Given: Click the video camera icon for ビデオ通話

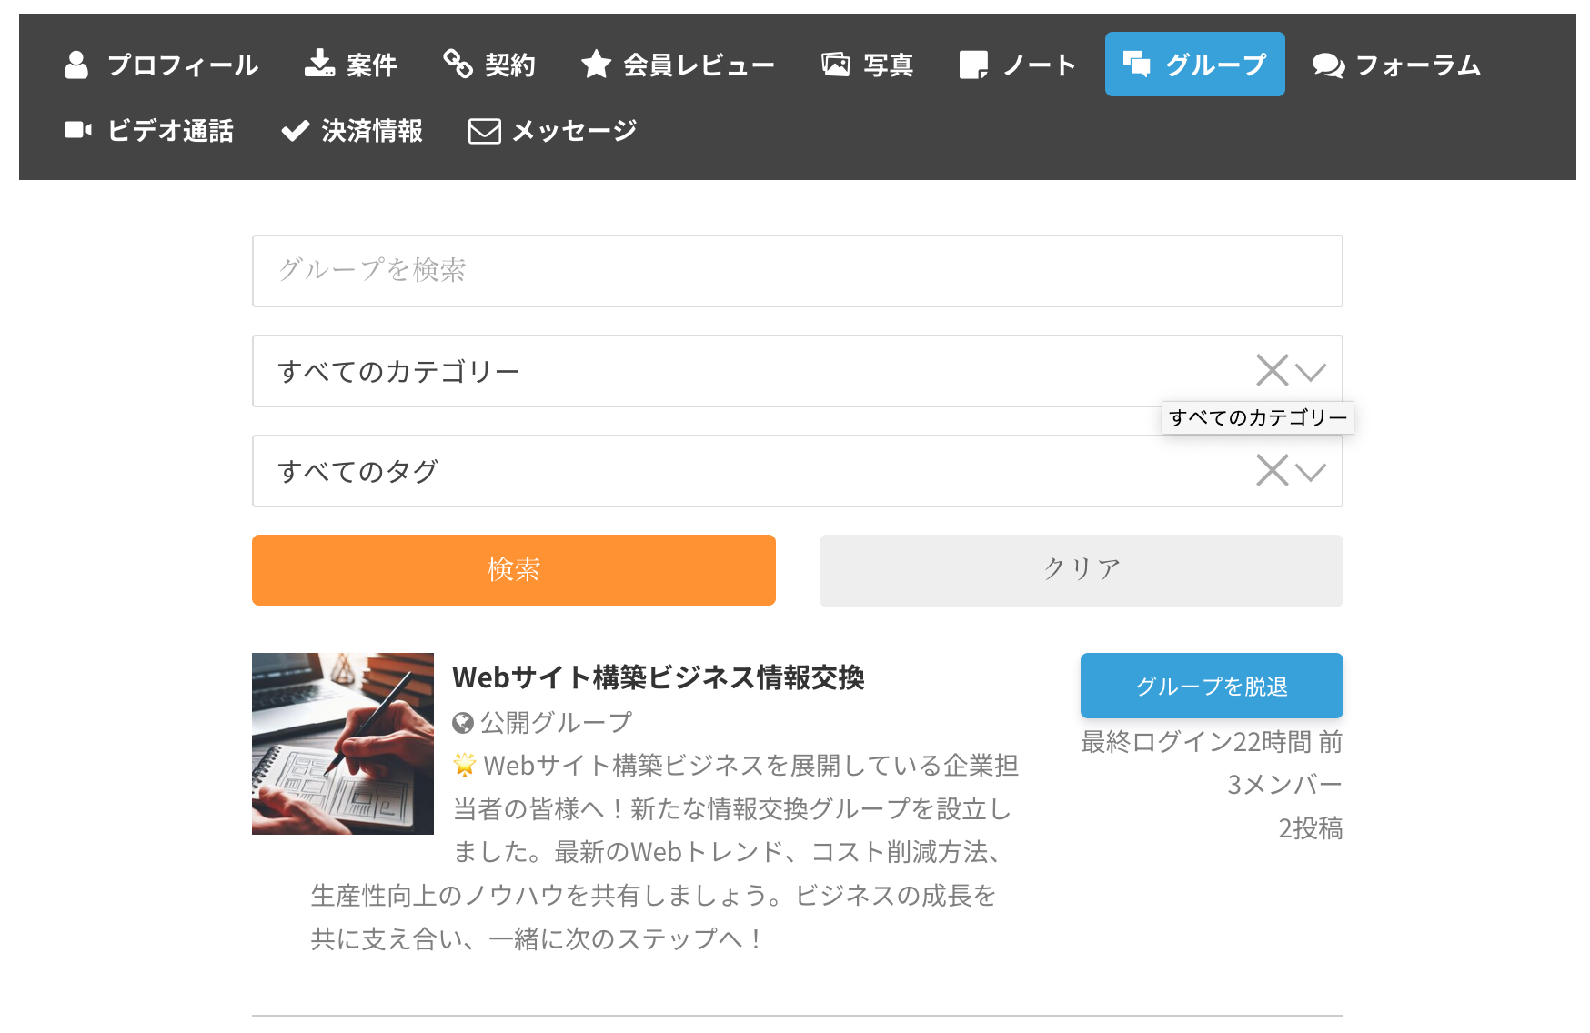Looking at the screenshot, I should [x=78, y=130].
